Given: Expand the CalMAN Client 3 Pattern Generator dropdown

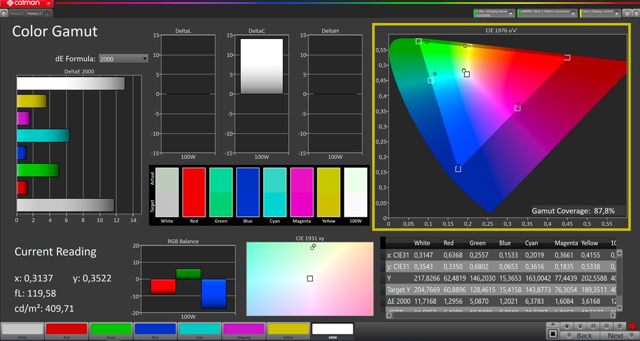Looking at the screenshot, I should click(574, 13).
